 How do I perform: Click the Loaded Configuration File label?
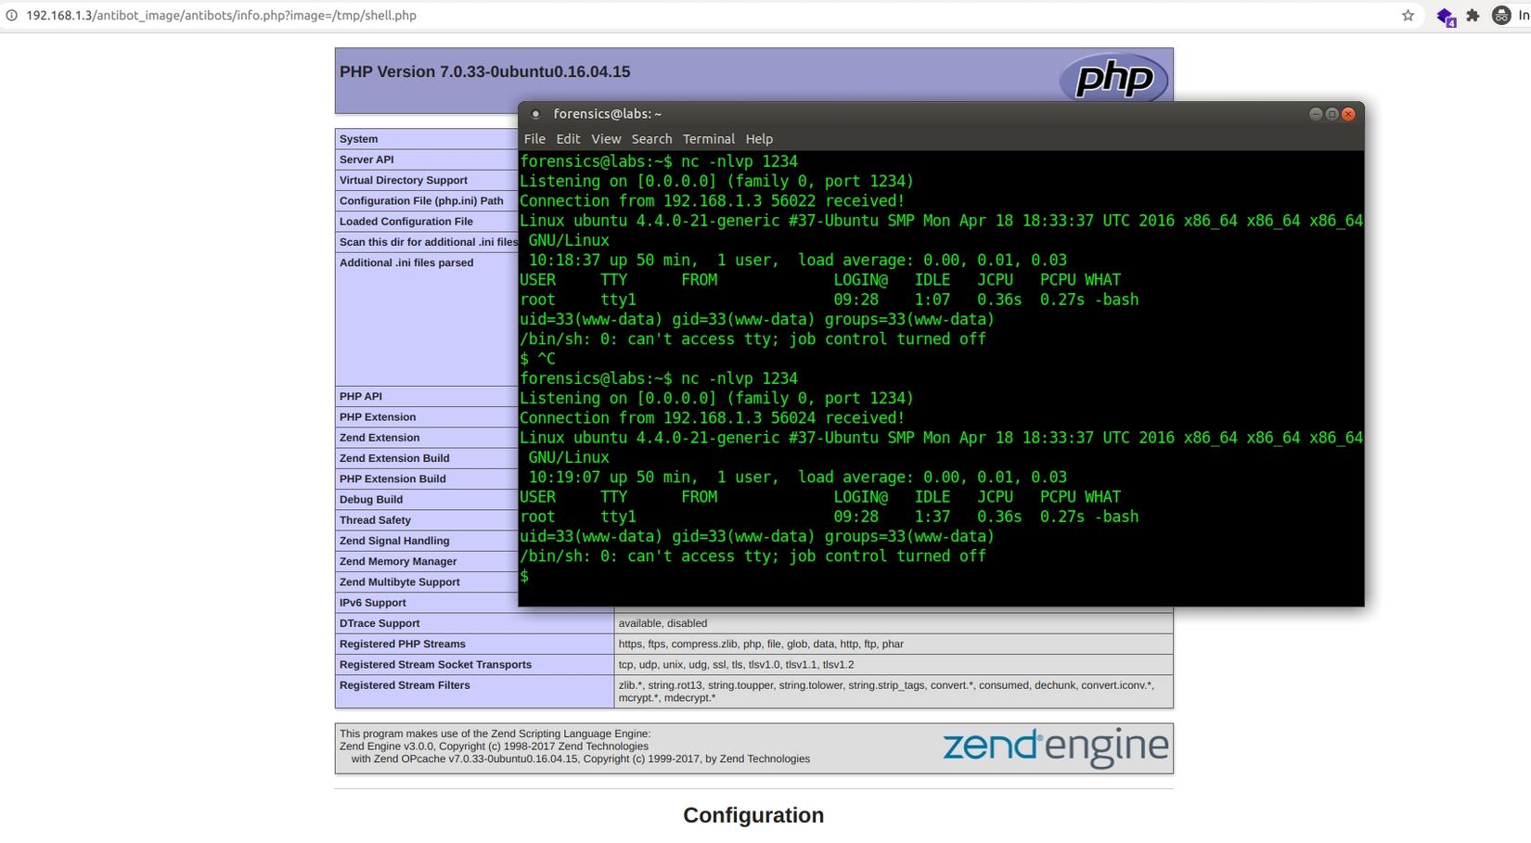406,222
